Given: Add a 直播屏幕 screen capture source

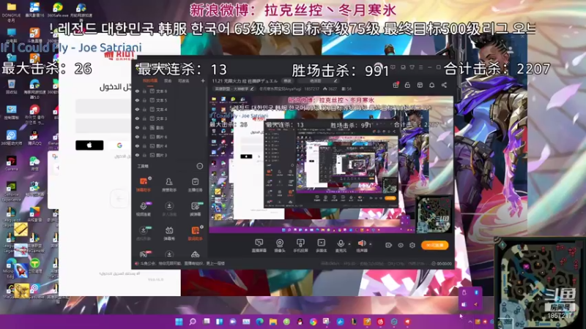Looking at the screenshot, I should (x=259, y=246).
